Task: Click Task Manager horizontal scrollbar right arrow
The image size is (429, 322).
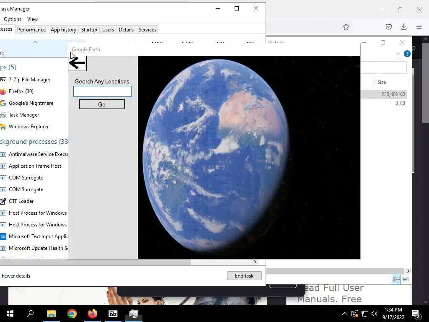Action: [x=255, y=262]
